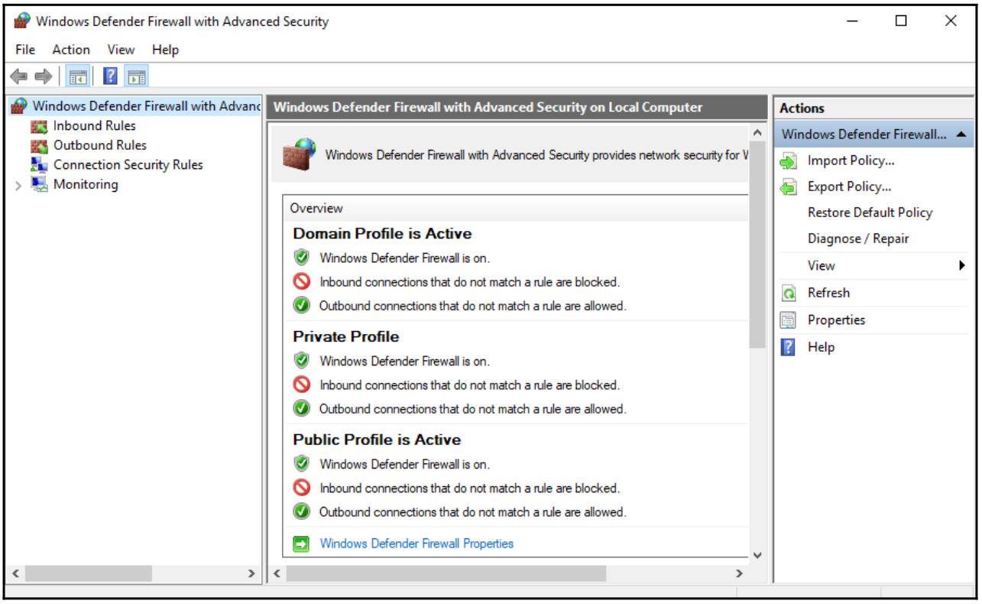Viewport: 982px width, 604px height.
Task: Click the Overview section header
Action: [316, 208]
